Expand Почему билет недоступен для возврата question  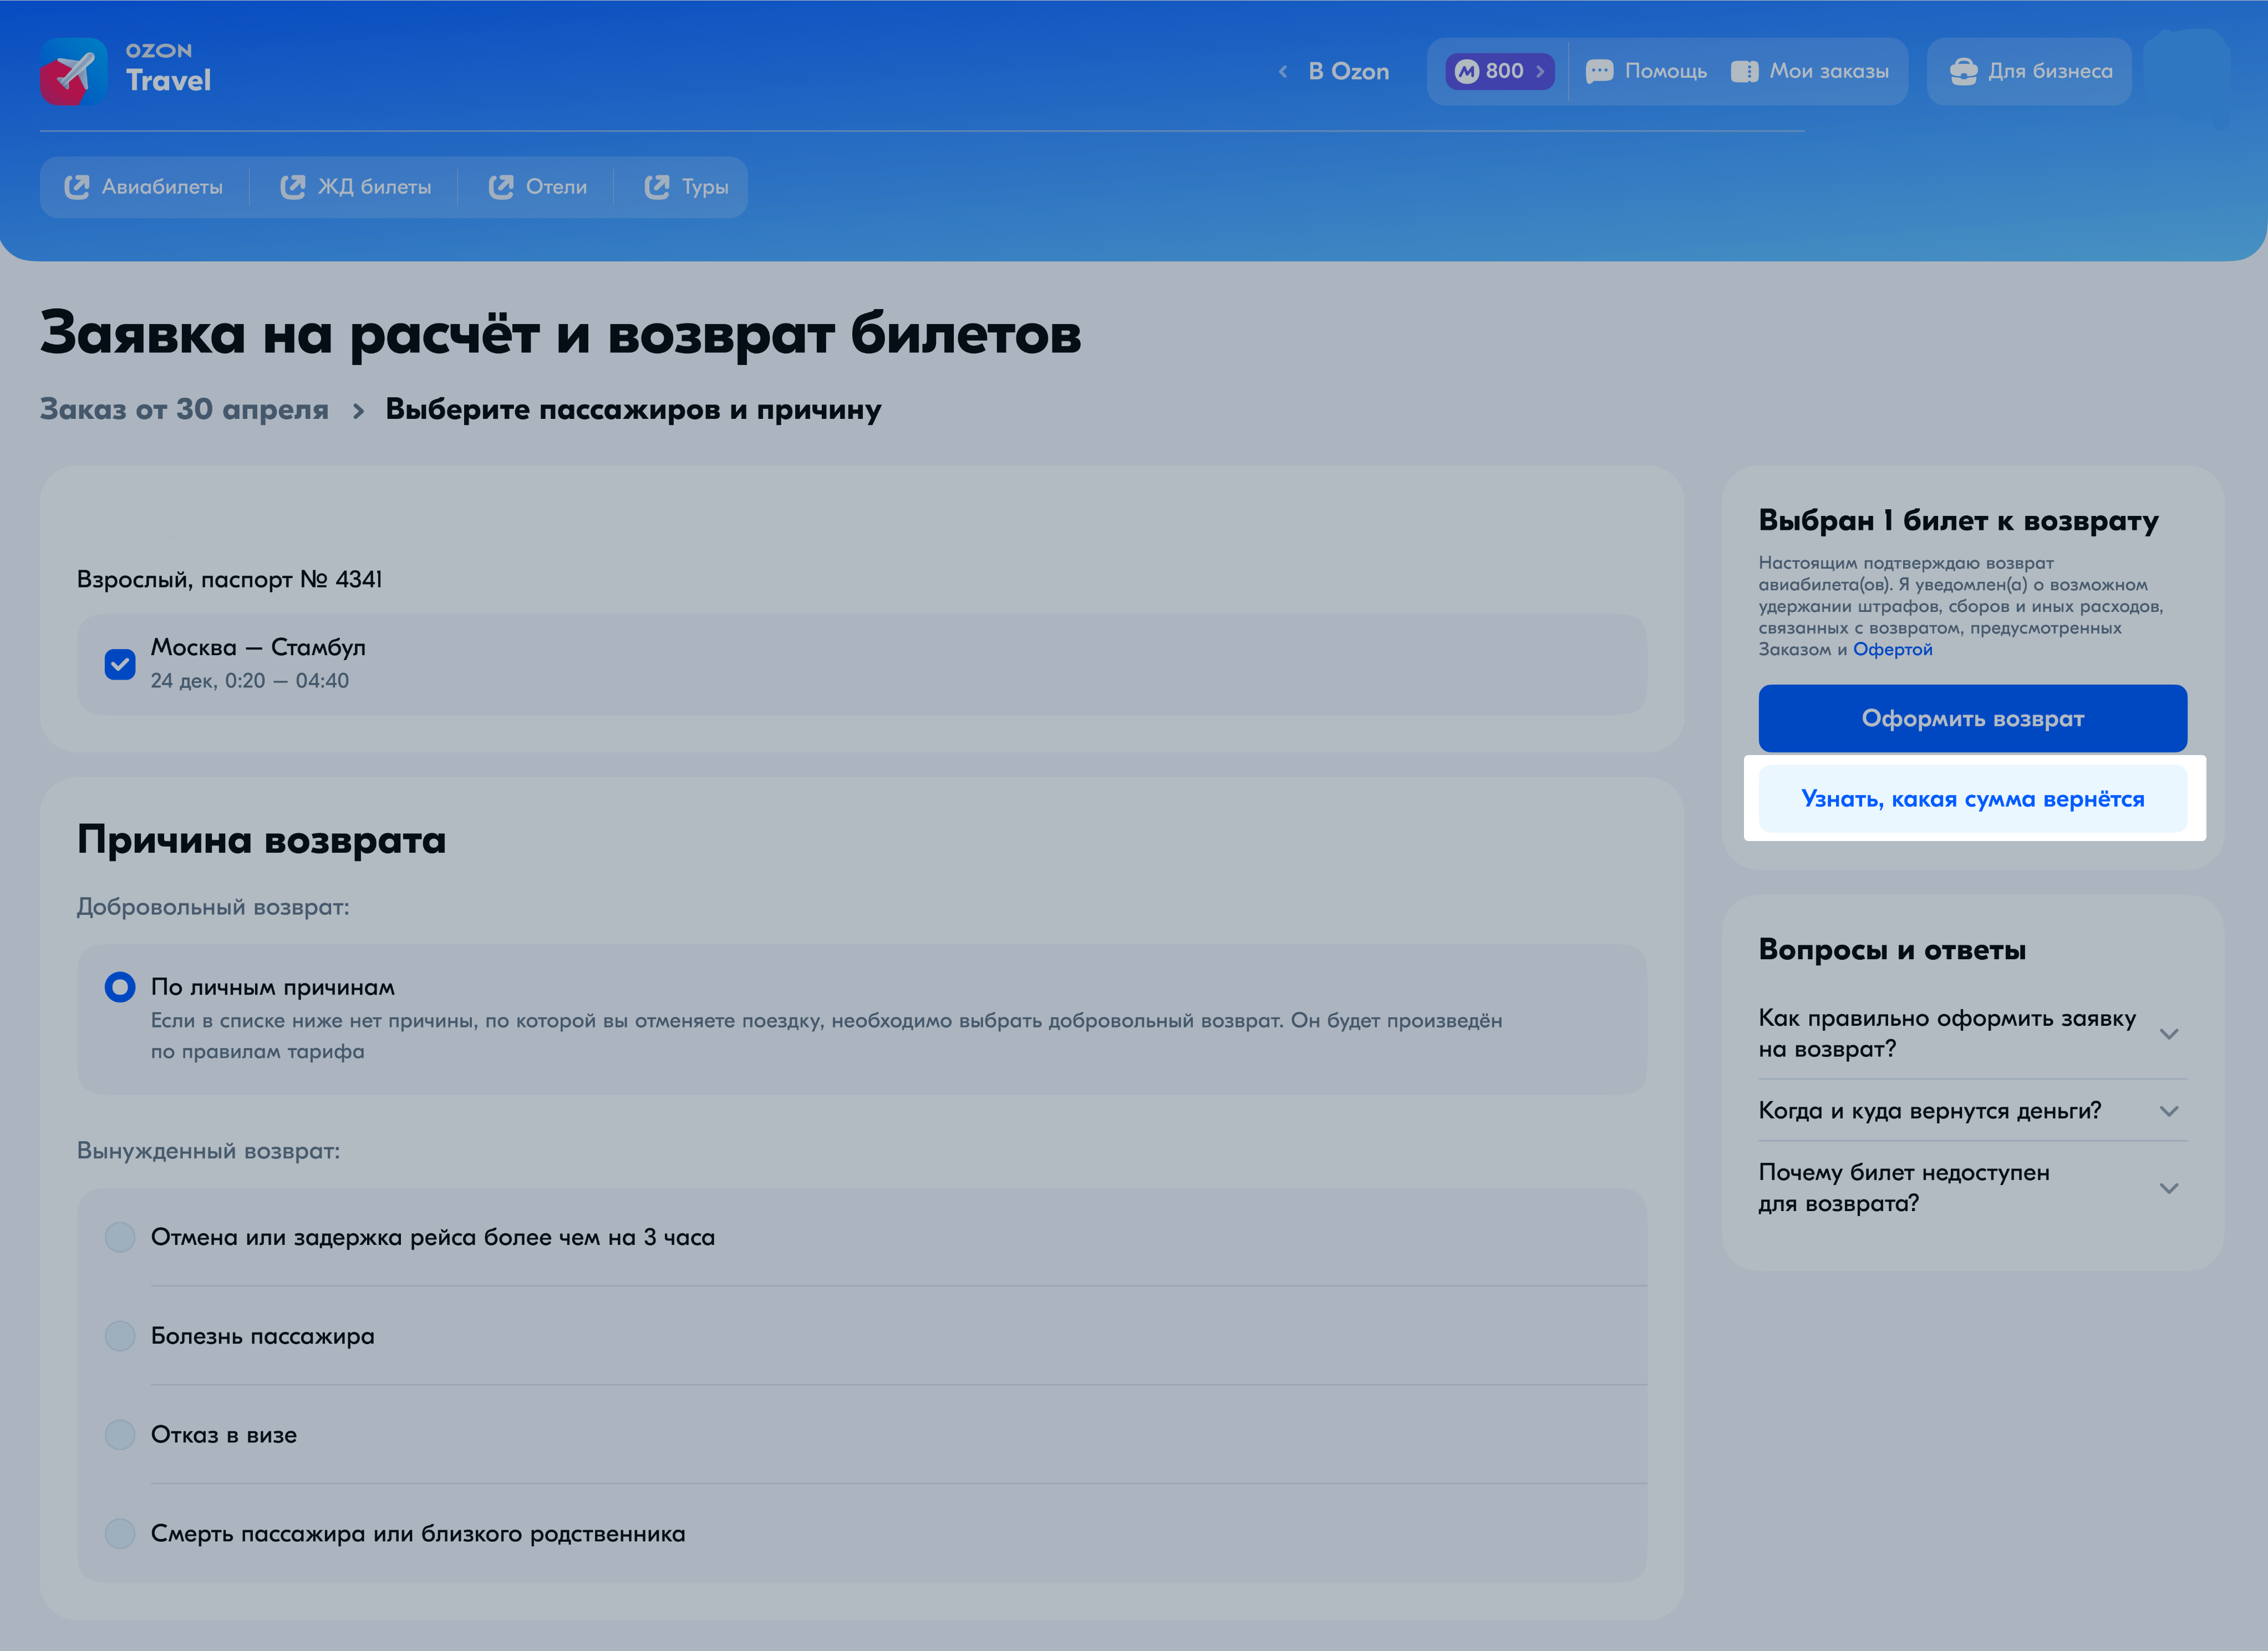coord(1972,1188)
